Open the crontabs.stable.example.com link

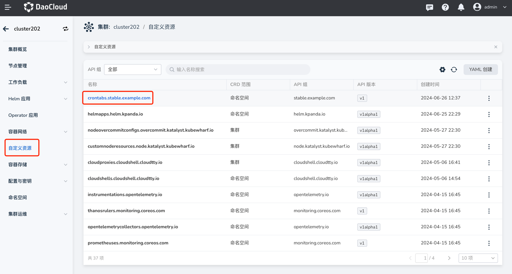119,98
